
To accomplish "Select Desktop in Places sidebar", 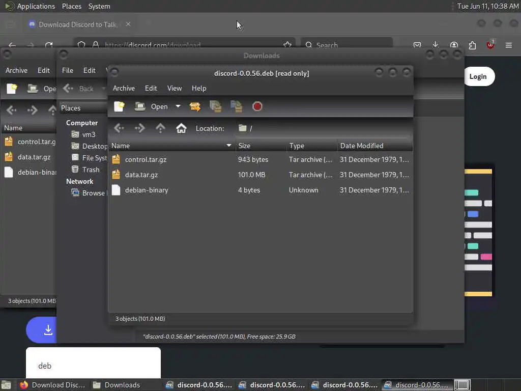I will pos(90,146).
